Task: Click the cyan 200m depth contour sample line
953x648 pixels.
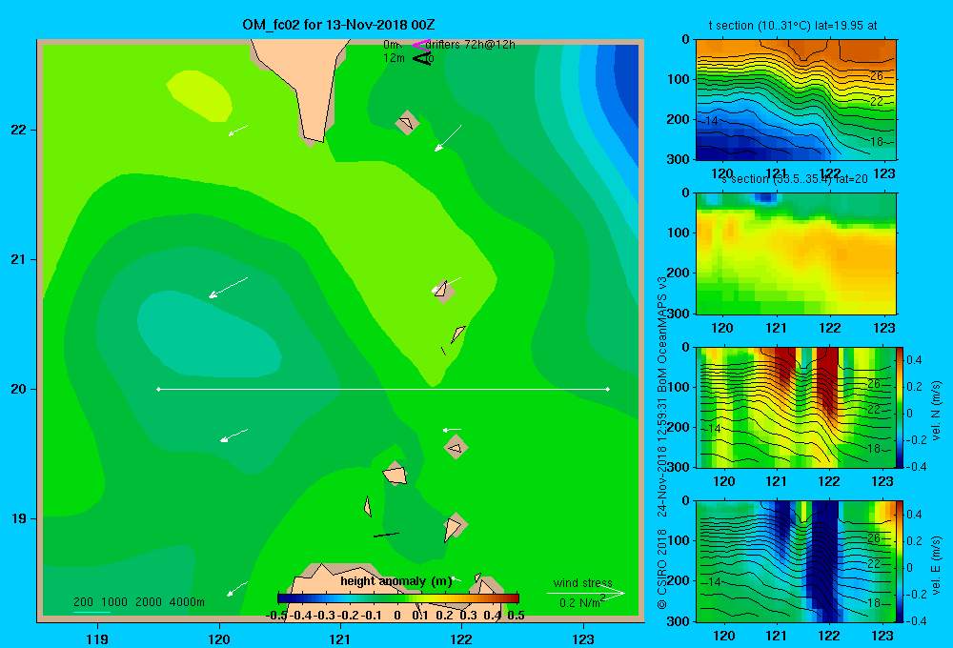Action: click(x=91, y=612)
